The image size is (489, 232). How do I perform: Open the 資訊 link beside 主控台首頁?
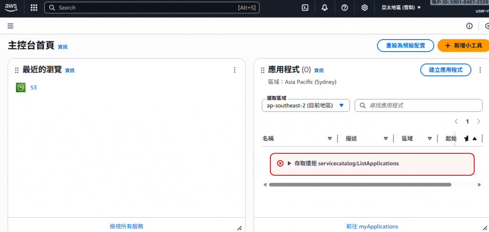pos(63,47)
